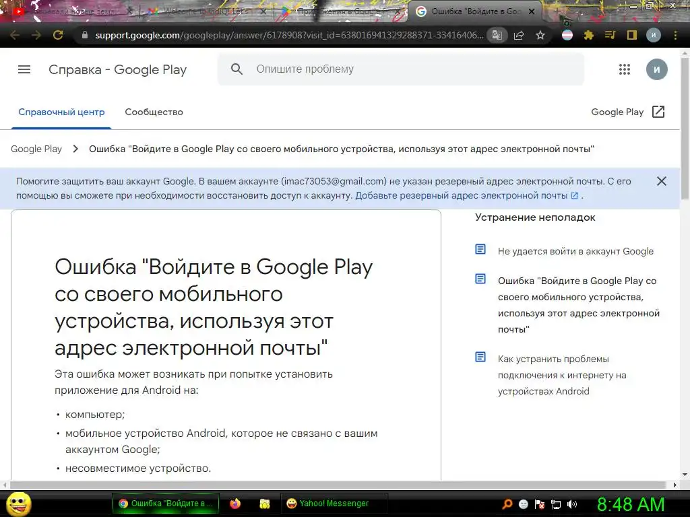
Task: Select the Сообщество tab
Action: coord(154,112)
